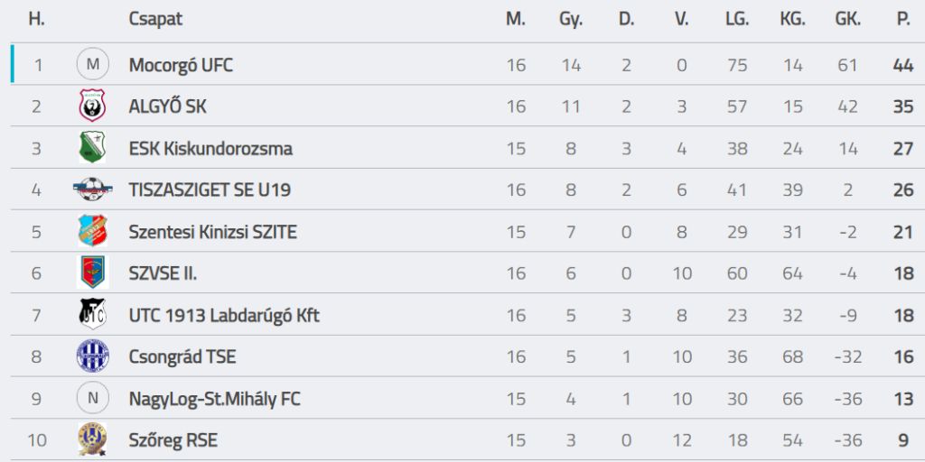Screen dimensions: 925x462
Task: Click the P. points column header
Action: (902, 19)
